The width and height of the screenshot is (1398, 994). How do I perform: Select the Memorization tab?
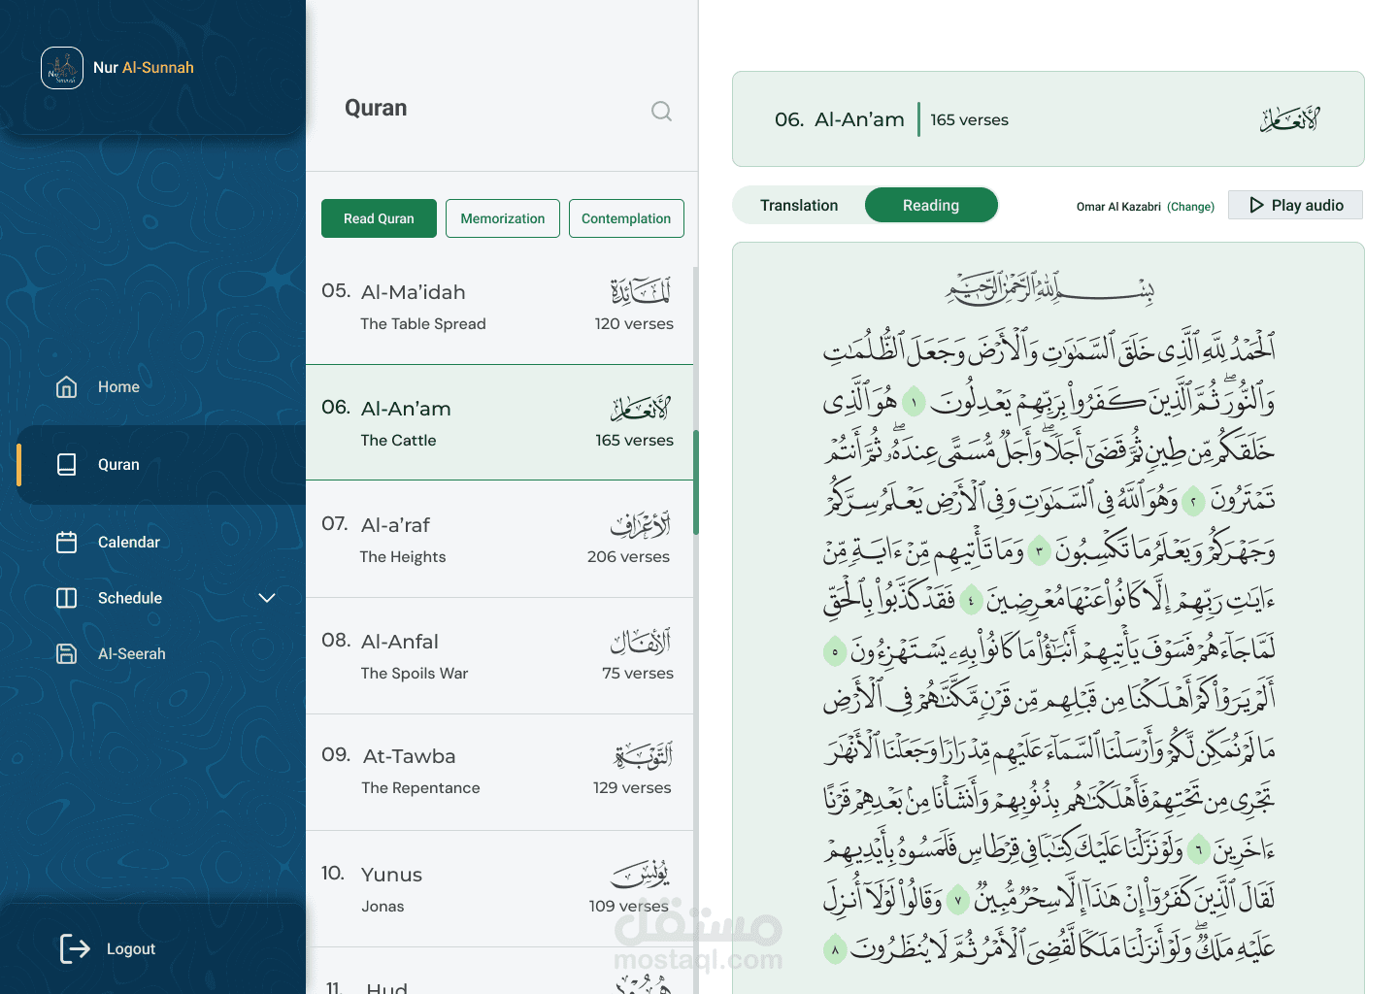coord(503,218)
